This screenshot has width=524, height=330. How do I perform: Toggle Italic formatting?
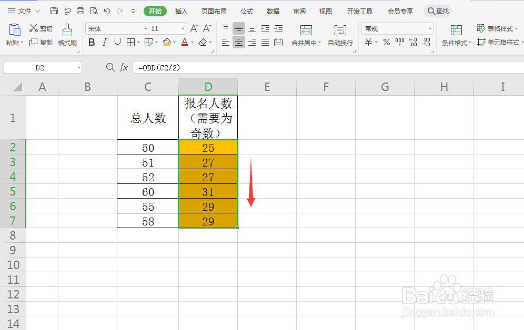(105, 43)
